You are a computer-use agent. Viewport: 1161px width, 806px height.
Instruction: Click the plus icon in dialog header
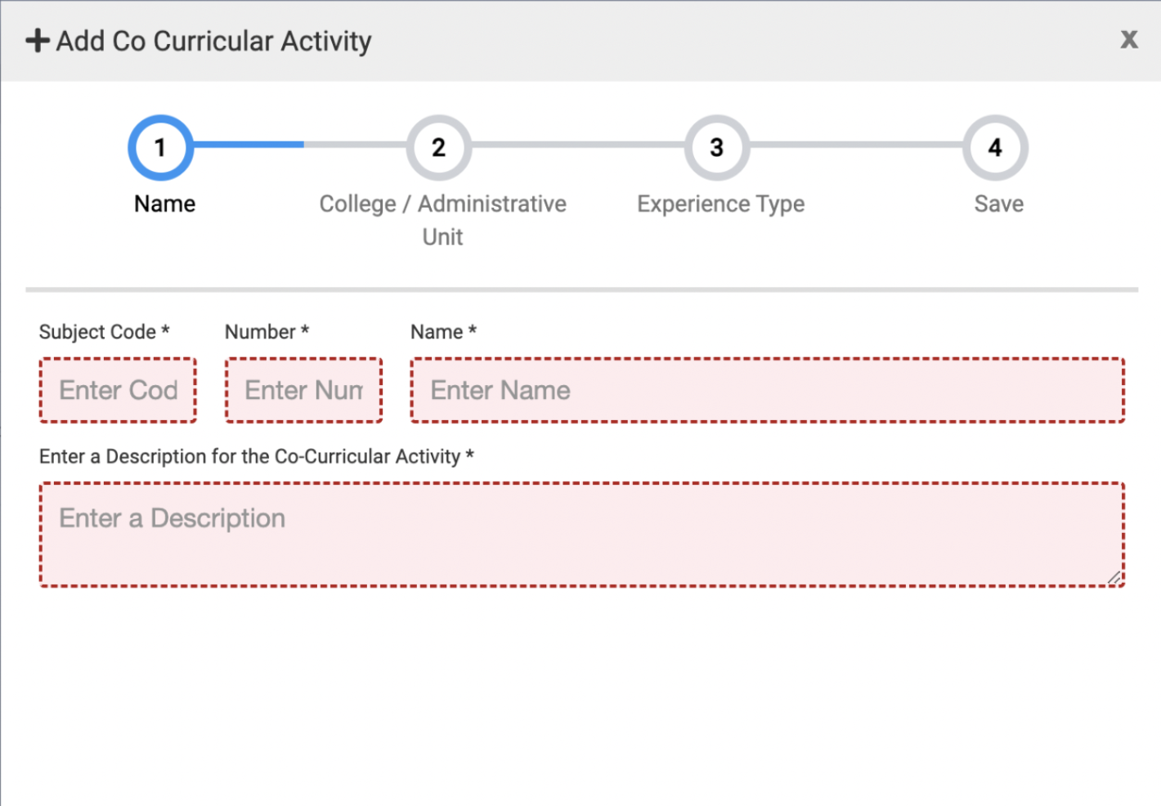coord(38,41)
